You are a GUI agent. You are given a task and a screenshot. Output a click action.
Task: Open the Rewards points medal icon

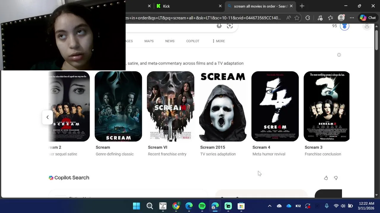click(344, 26)
